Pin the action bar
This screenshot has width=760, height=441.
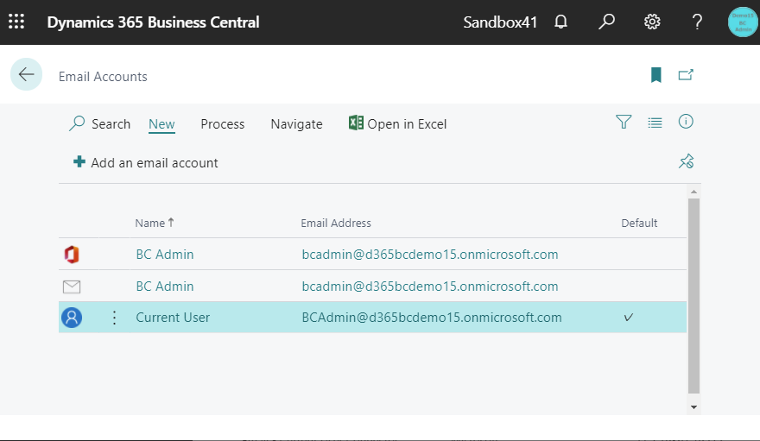click(x=686, y=161)
